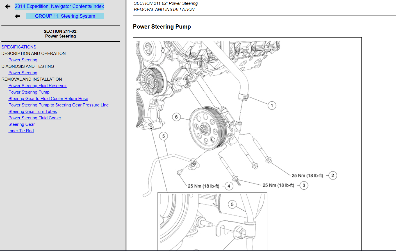This screenshot has height=251, width=396.
Task: Click the 25 Nm torque label beside callout 4
Action: tap(203, 186)
